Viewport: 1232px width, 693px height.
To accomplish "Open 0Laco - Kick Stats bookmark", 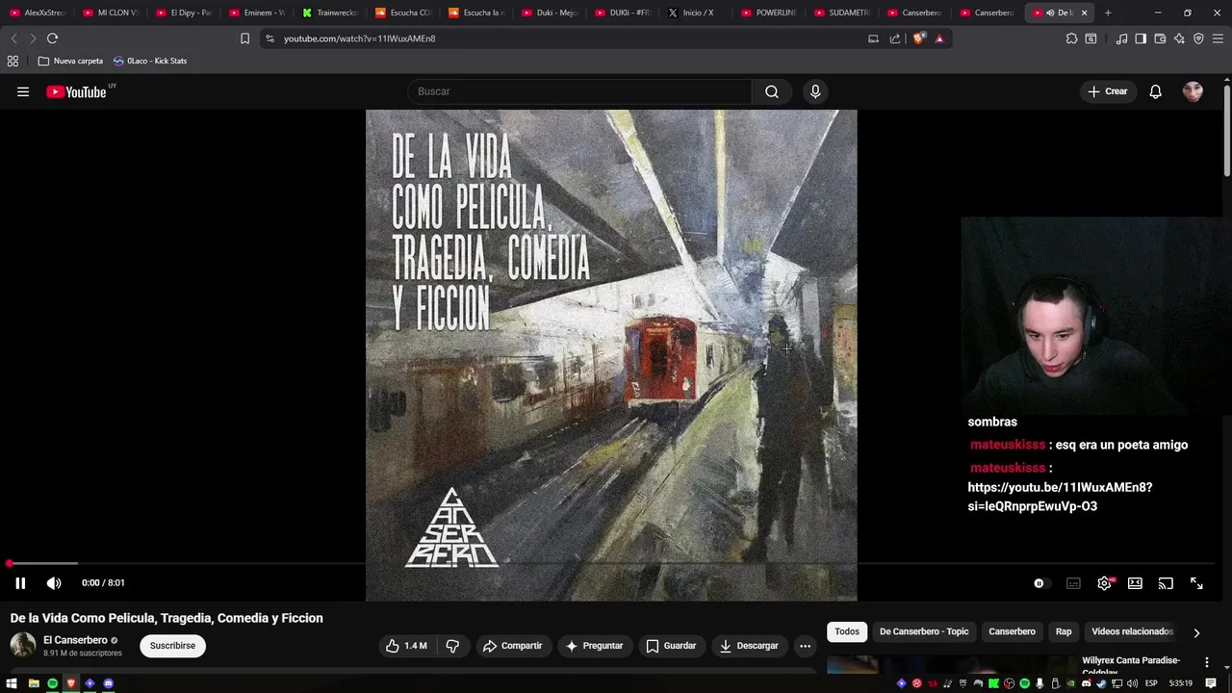I will click(x=150, y=61).
